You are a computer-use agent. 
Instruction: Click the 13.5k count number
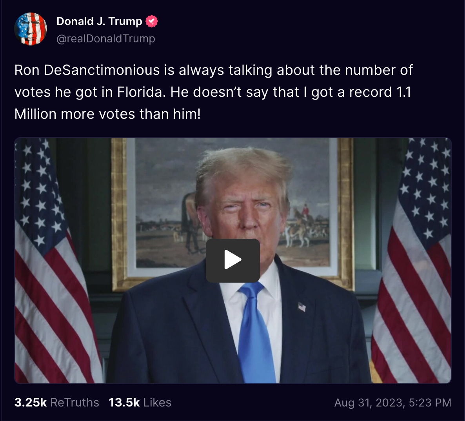coord(124,402)
